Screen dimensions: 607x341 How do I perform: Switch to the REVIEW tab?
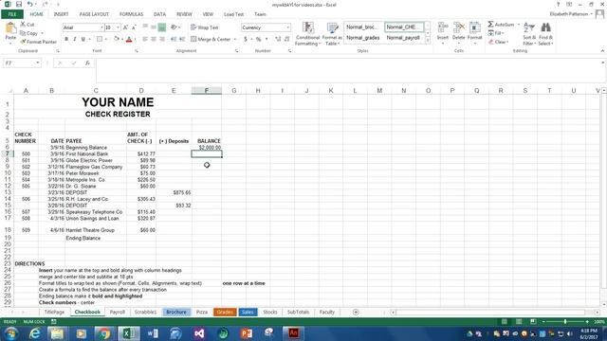pos(184,14)
